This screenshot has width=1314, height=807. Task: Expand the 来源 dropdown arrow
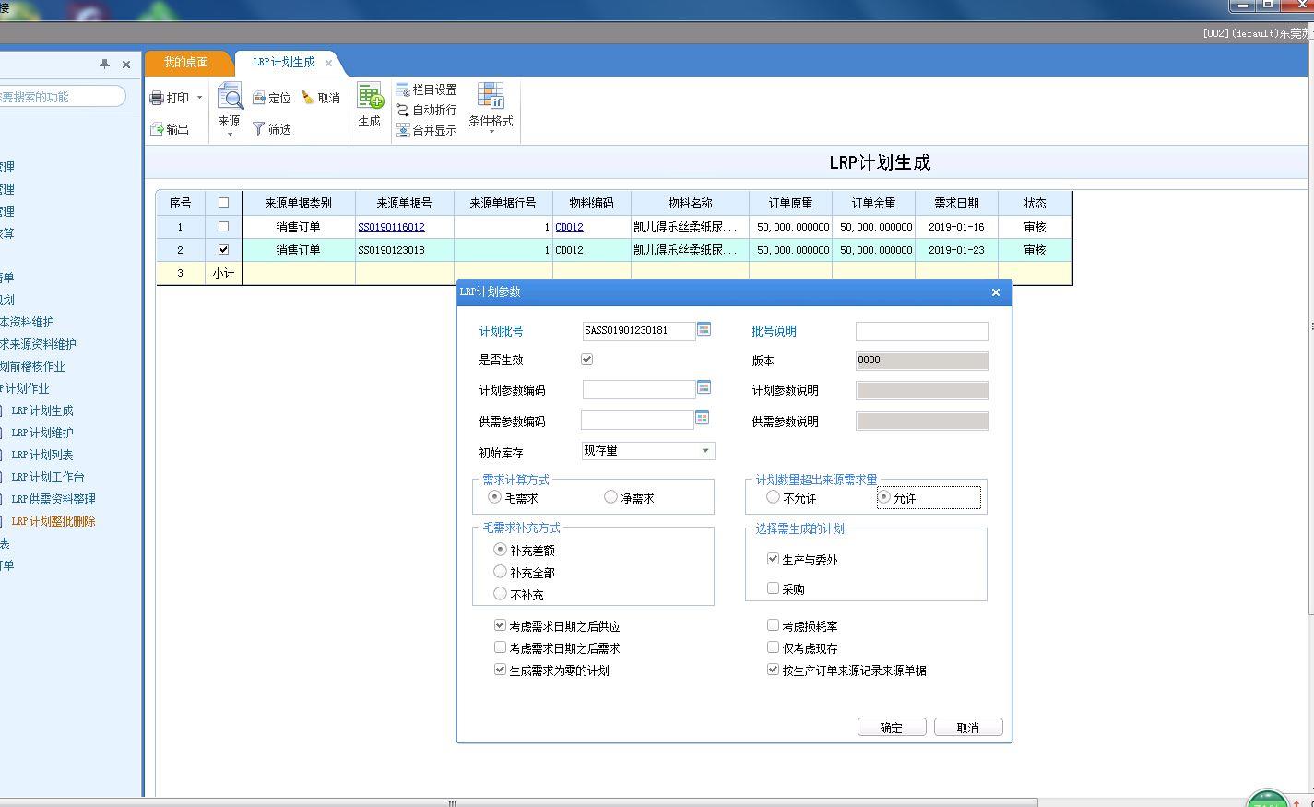click(x=230, y=135)
